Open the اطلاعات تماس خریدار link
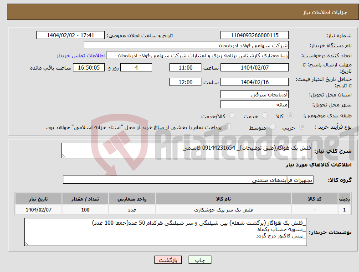Image resolution: width=359 pixels, height=272 pixels. (x=81, y=55)
